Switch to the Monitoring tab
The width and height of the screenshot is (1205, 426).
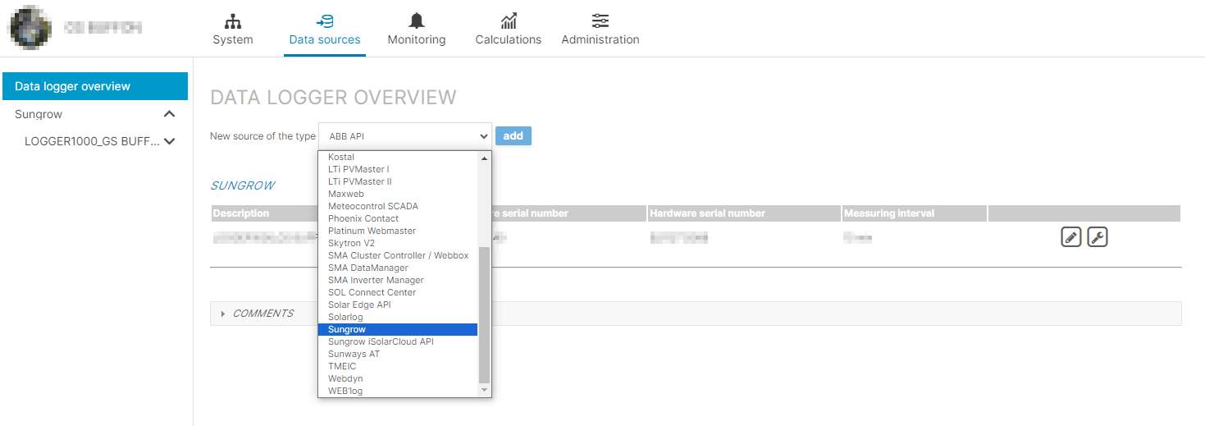coord(417,30)
